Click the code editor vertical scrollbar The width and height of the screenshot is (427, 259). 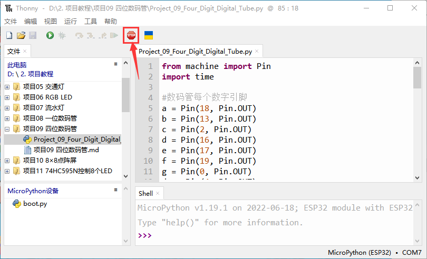pos(417,79)
